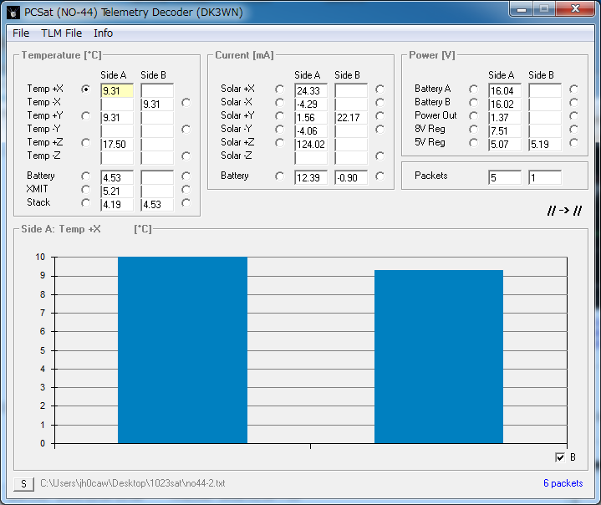Viewport: 601px width, 505px height.
Task: Click Side A Temp +Z field showing 17.50
Action: pos(117,145)
